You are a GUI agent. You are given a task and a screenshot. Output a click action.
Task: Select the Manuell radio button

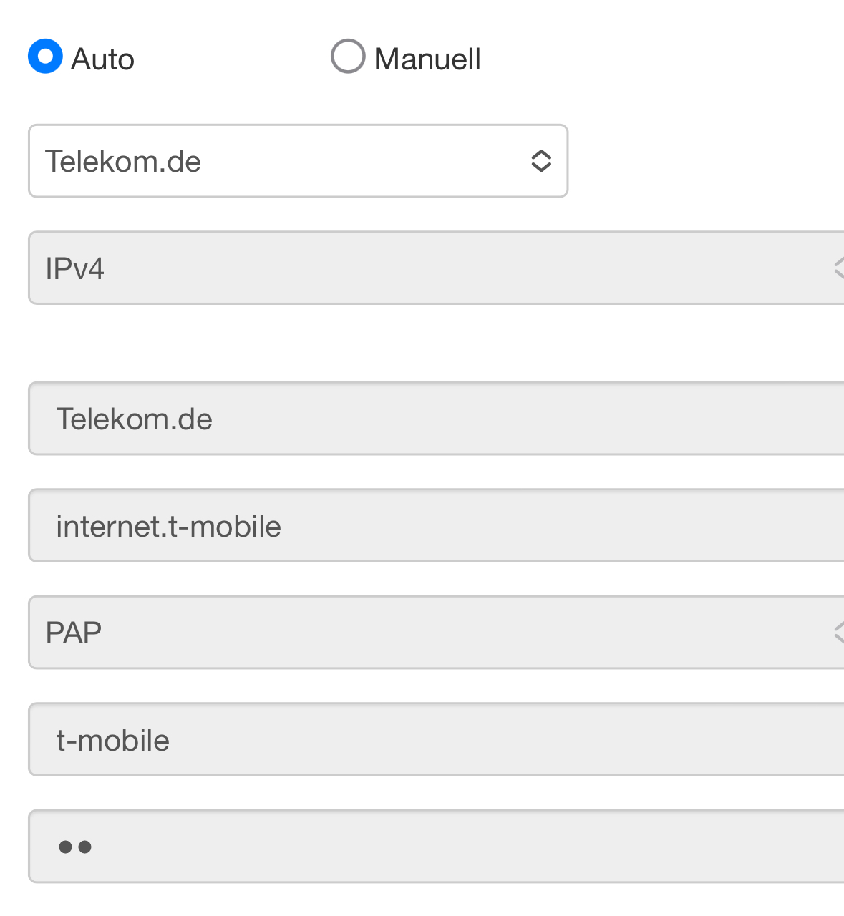coord(348,57)
